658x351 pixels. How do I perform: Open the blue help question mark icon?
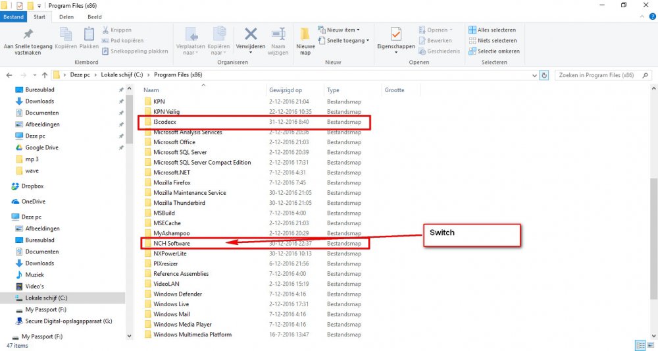(x=651, y=17)
